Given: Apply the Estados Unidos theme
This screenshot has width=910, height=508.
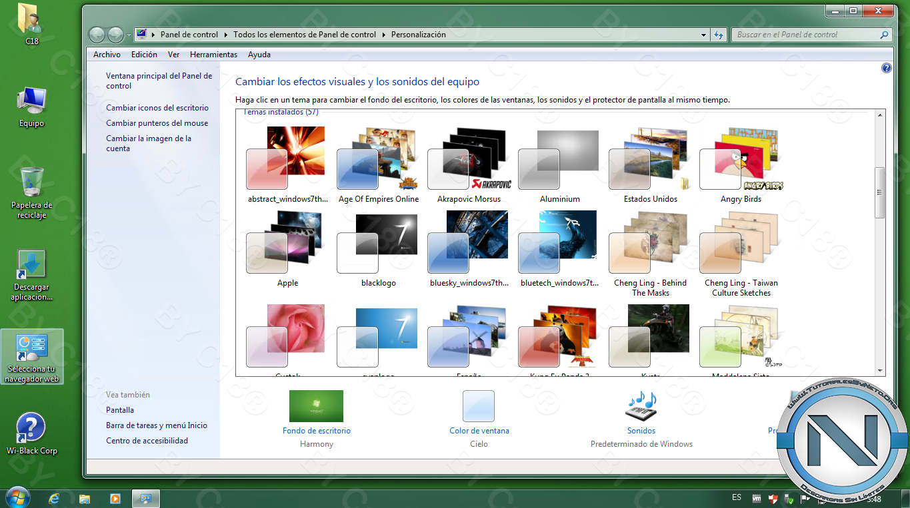Looking at the screenshot, I should (x=651, y=165).
